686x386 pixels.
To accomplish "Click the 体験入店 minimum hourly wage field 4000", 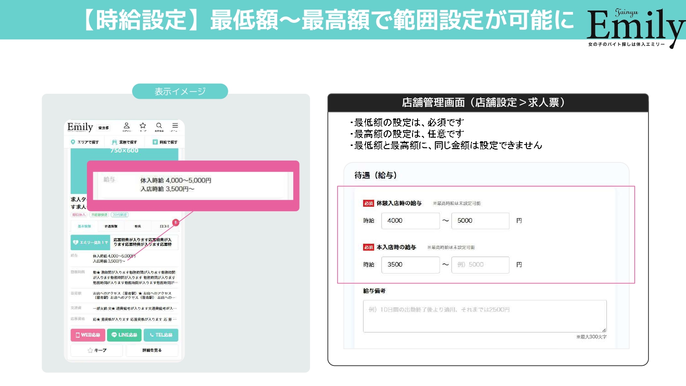I will [x=410, y=220].
